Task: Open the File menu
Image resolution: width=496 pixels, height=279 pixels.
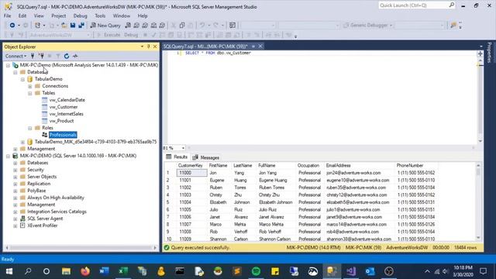Action: pyautogui.click(x=7, y=15)
